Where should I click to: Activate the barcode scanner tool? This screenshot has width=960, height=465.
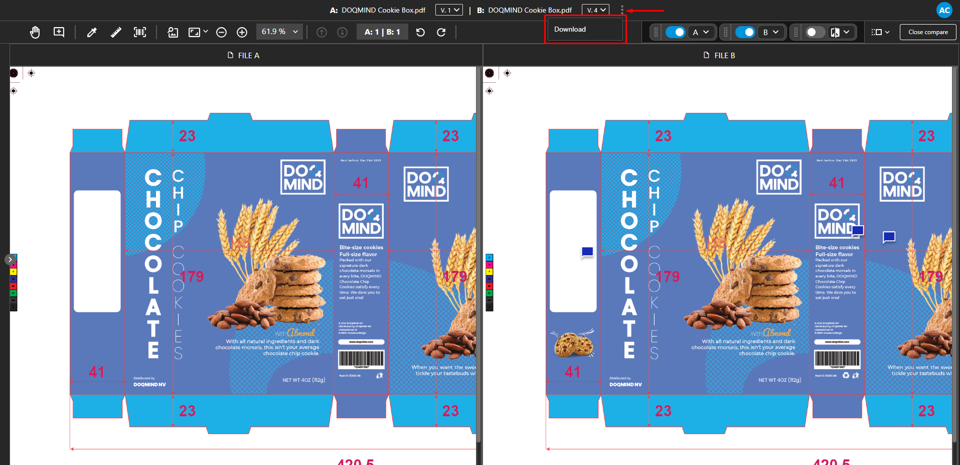[140, 32]
